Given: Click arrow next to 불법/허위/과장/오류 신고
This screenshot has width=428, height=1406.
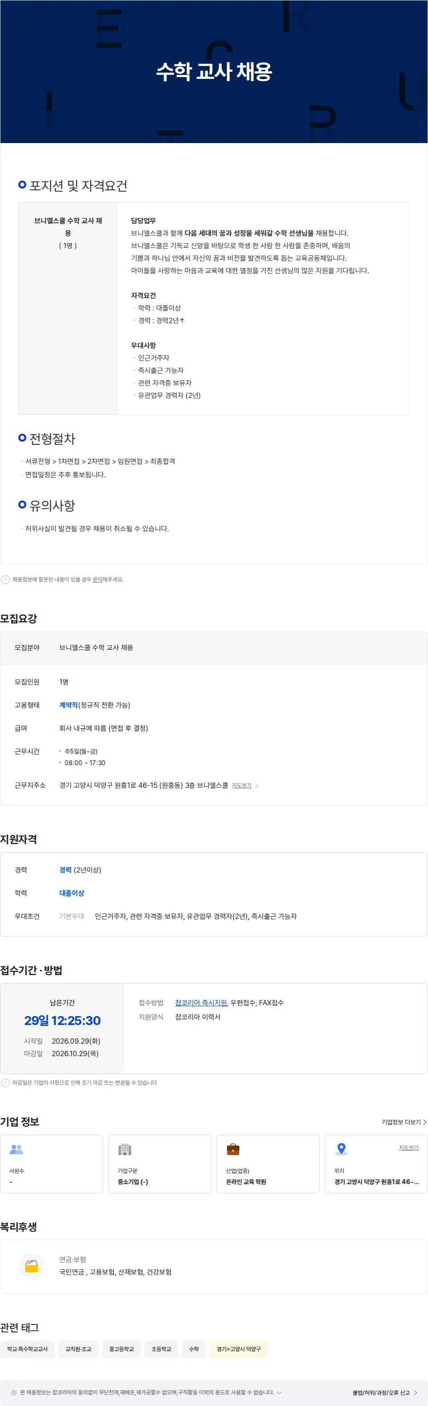Looking at the screenshot, I should click(416, 1392).
